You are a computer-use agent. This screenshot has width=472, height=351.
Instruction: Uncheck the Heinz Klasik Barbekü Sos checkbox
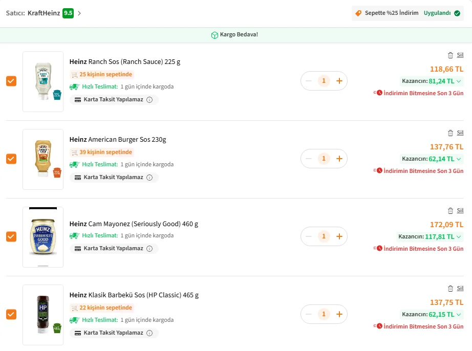pos(11,314)
